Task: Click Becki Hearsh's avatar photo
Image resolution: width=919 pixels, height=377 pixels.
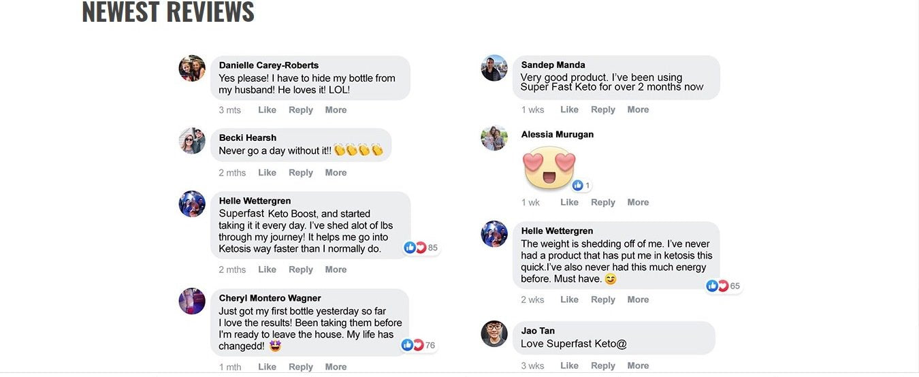Action: (x=192, y=141)
